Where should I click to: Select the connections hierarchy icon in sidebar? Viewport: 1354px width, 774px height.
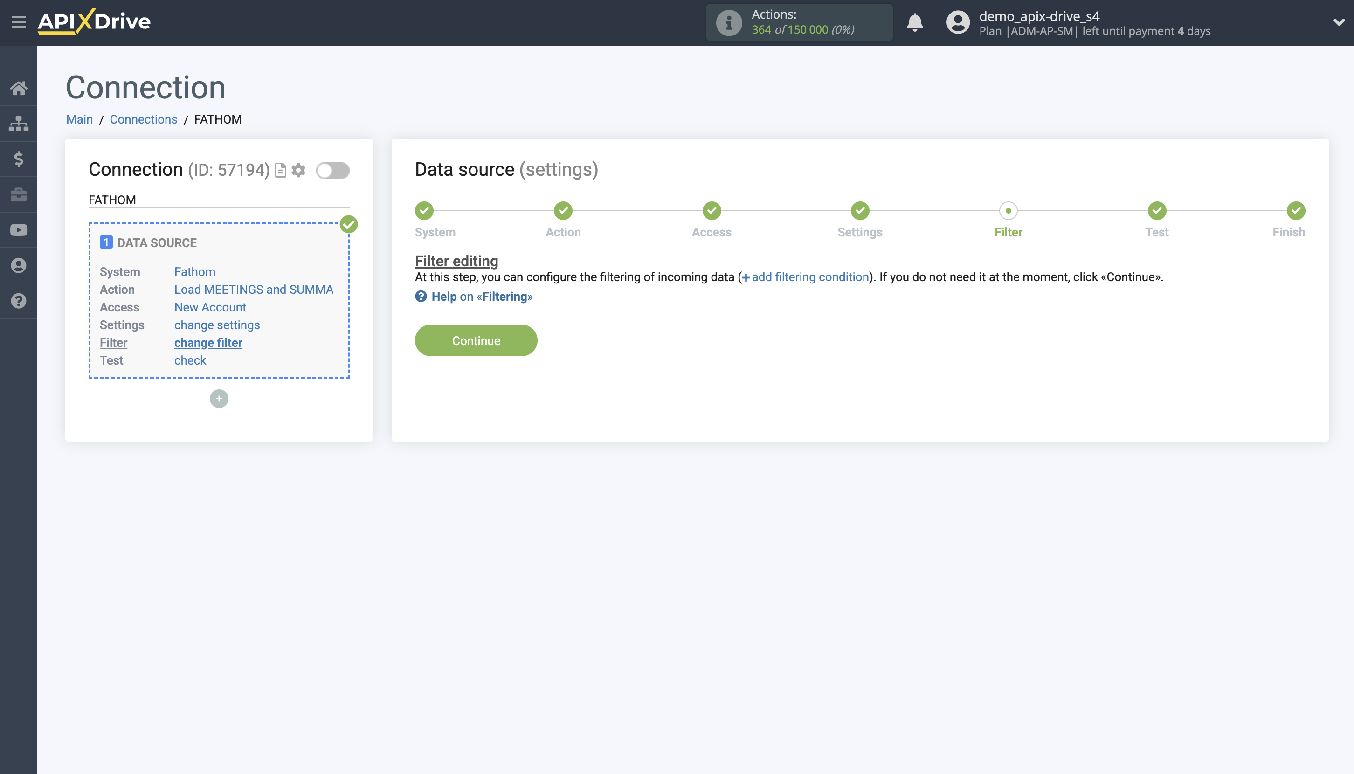19,124
